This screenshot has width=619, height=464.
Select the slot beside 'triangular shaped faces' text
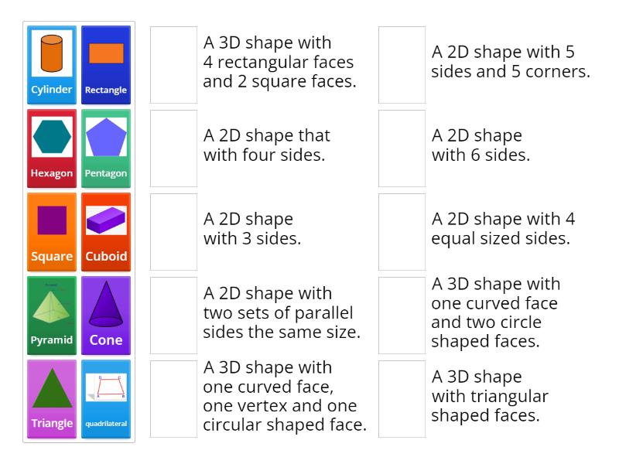[402, 399]
